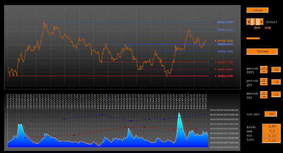Click the orange bar above Volume button
Viewport: 283px width, 153px height.
[x=253, y=38]
